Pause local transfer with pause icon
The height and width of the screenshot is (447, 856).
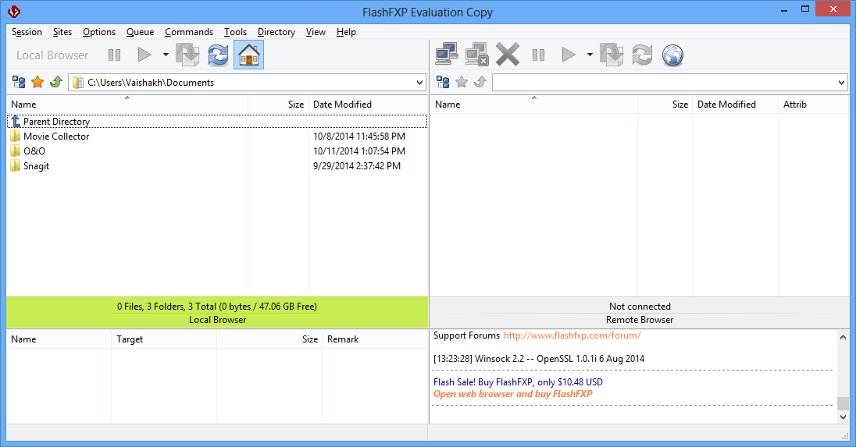(114, 55)
